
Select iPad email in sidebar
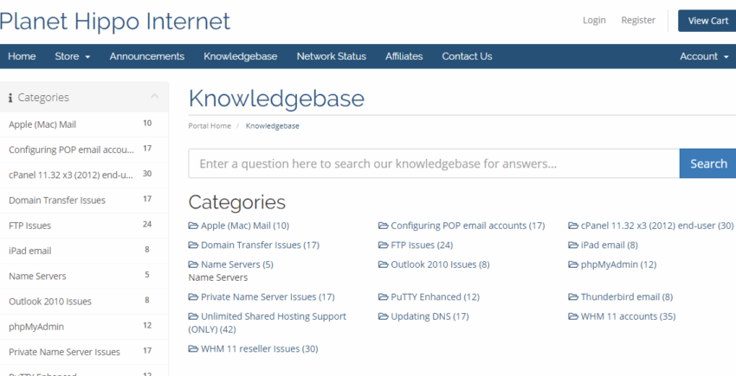point(84,251)
